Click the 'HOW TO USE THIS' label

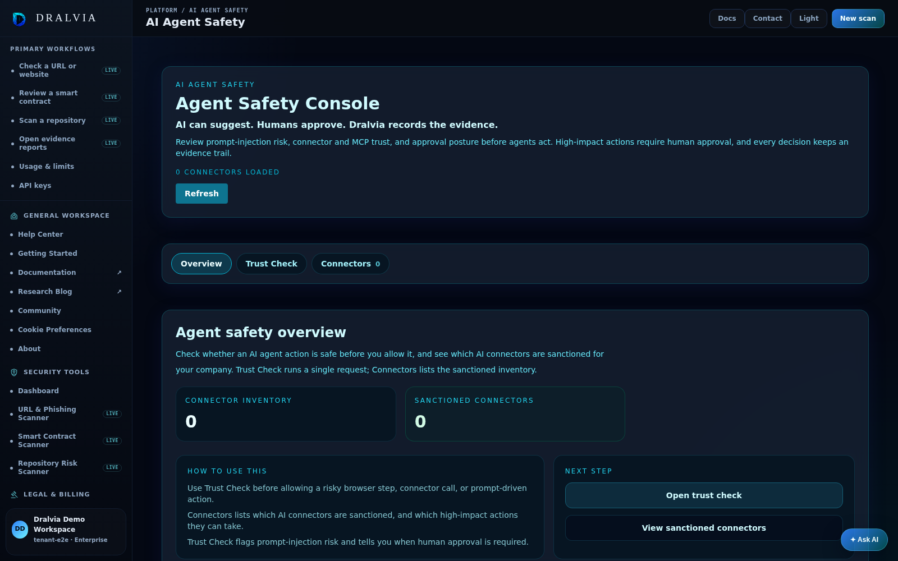pyautogui.click(x=227, y=471)
